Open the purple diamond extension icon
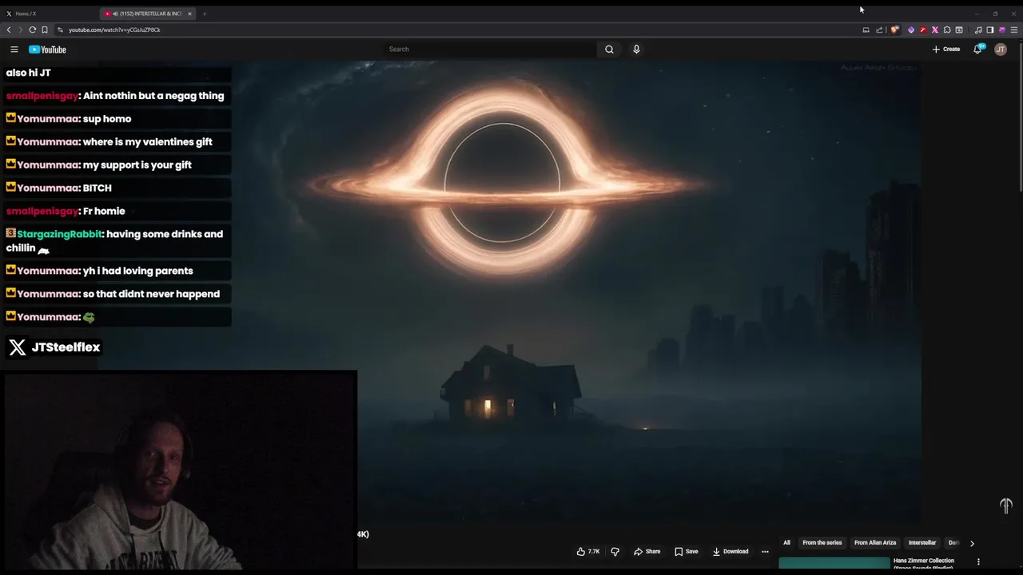The width and height of the screenshot is (1023, 575). tap(911, 30)
